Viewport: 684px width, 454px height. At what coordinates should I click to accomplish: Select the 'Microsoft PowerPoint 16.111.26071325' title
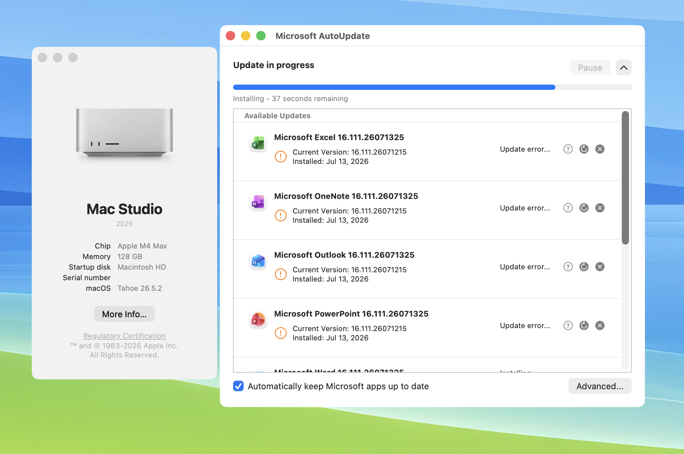coord(351,314)
